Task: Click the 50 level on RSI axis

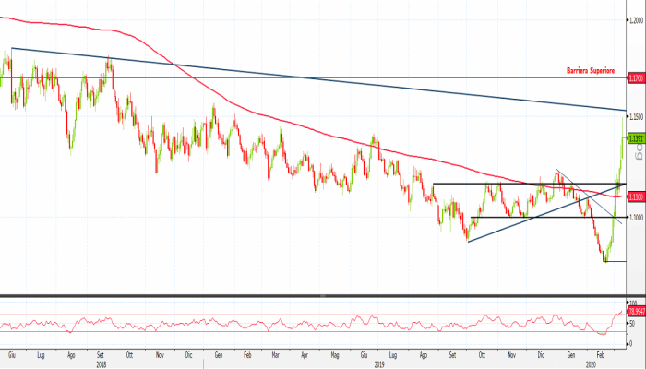Action: click(632, 324)
